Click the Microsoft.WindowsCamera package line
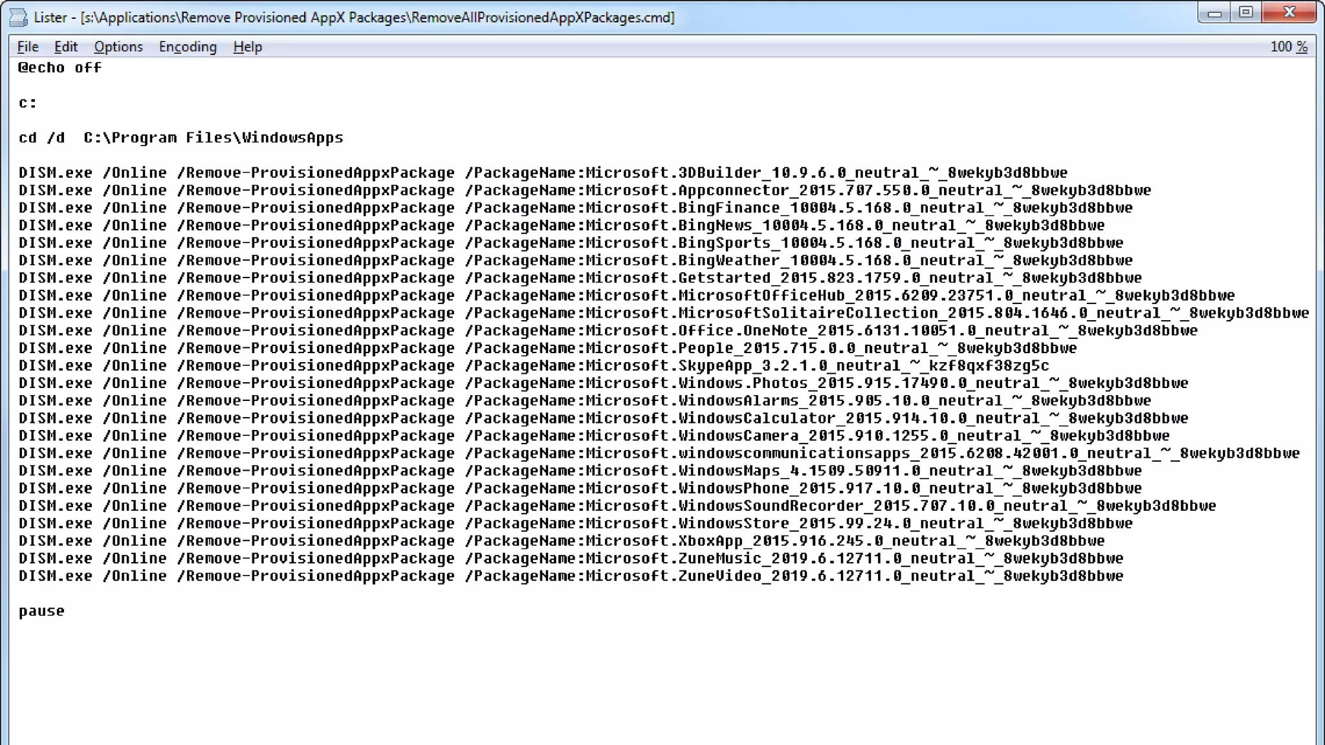1325x745 pixels. [x=595, y=435]
